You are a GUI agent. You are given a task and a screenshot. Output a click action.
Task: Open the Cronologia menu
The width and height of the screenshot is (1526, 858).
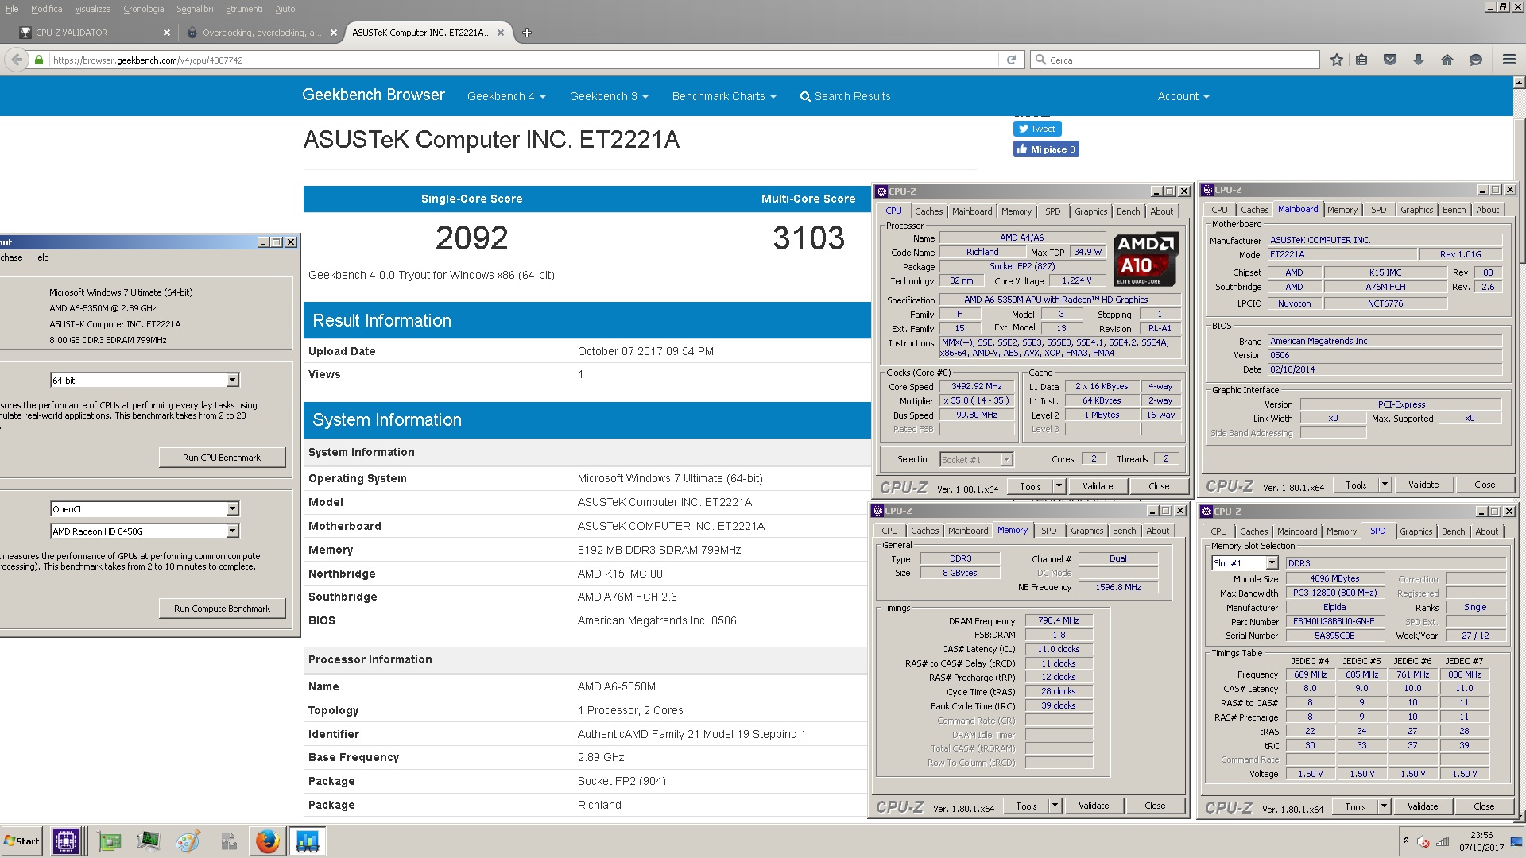click(x=144, y=9)
